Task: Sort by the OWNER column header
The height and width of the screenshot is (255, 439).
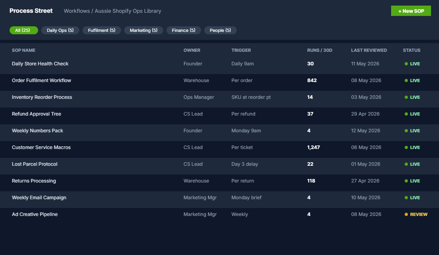Action: (192, 50)
